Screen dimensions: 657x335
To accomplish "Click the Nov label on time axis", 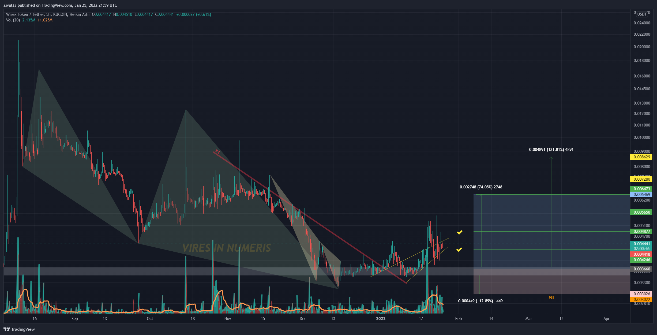I will pyautogui.click(x=228, y=319).
